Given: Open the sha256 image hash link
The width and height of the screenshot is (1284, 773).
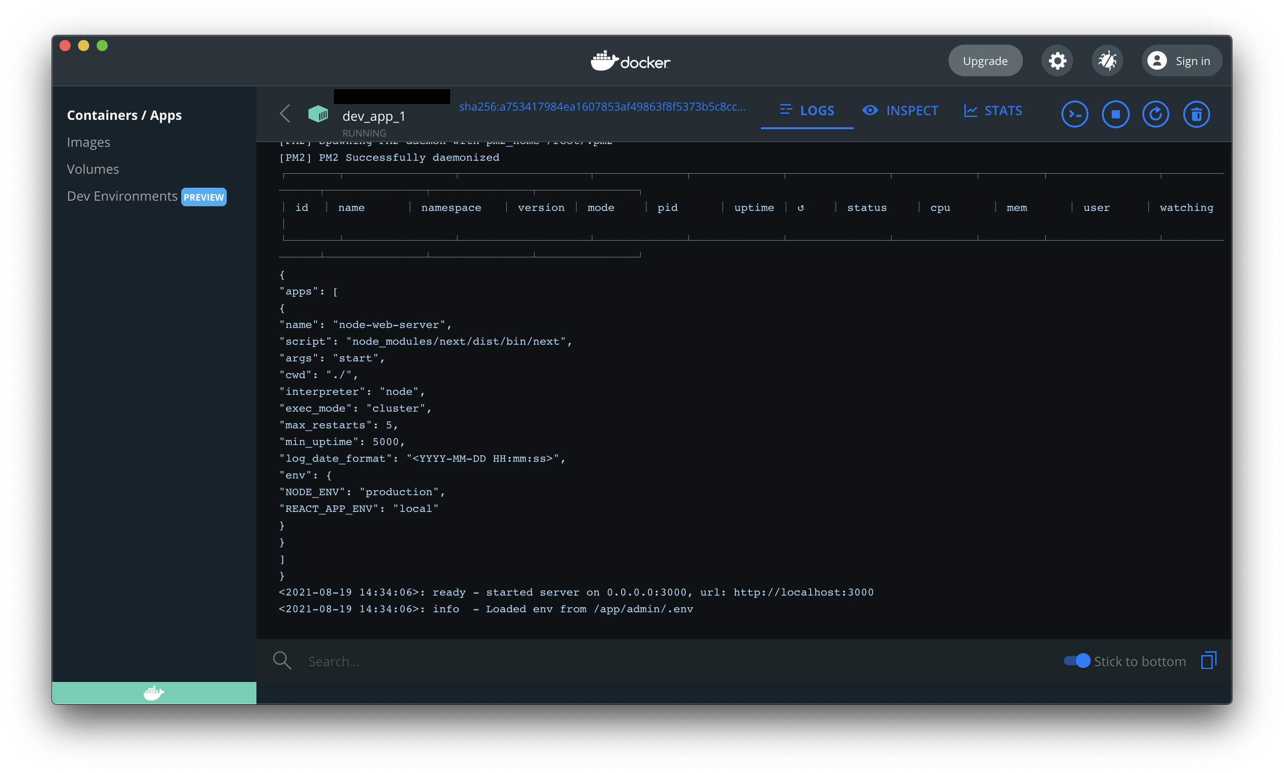Looking at the screenshot, I should coord(602,107).
